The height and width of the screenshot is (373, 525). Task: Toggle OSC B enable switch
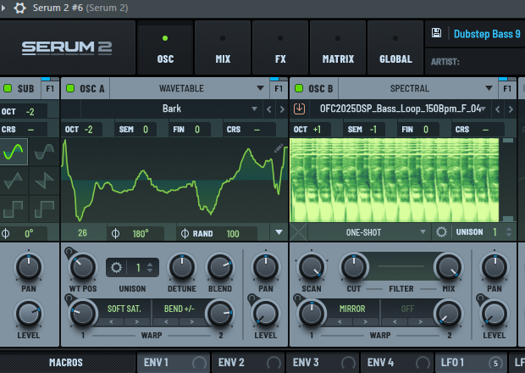(x=299, y=88)
